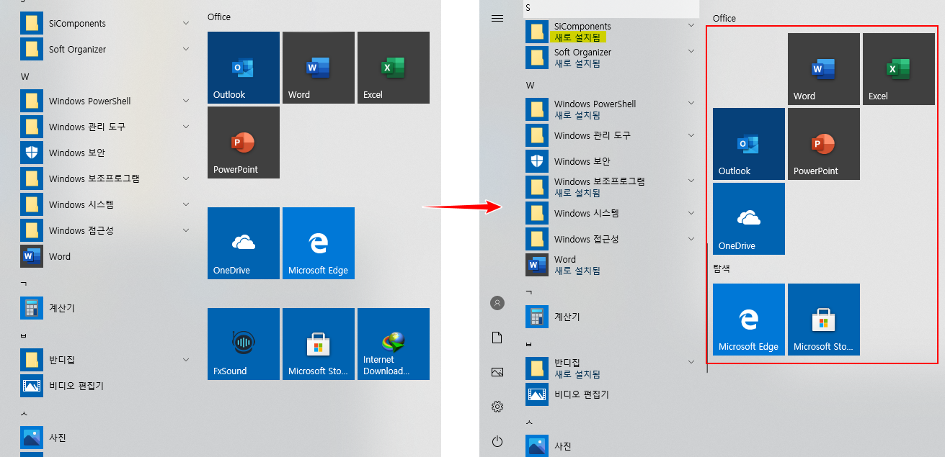Open Windows 시스템 folder in right list

click(611, 213)
